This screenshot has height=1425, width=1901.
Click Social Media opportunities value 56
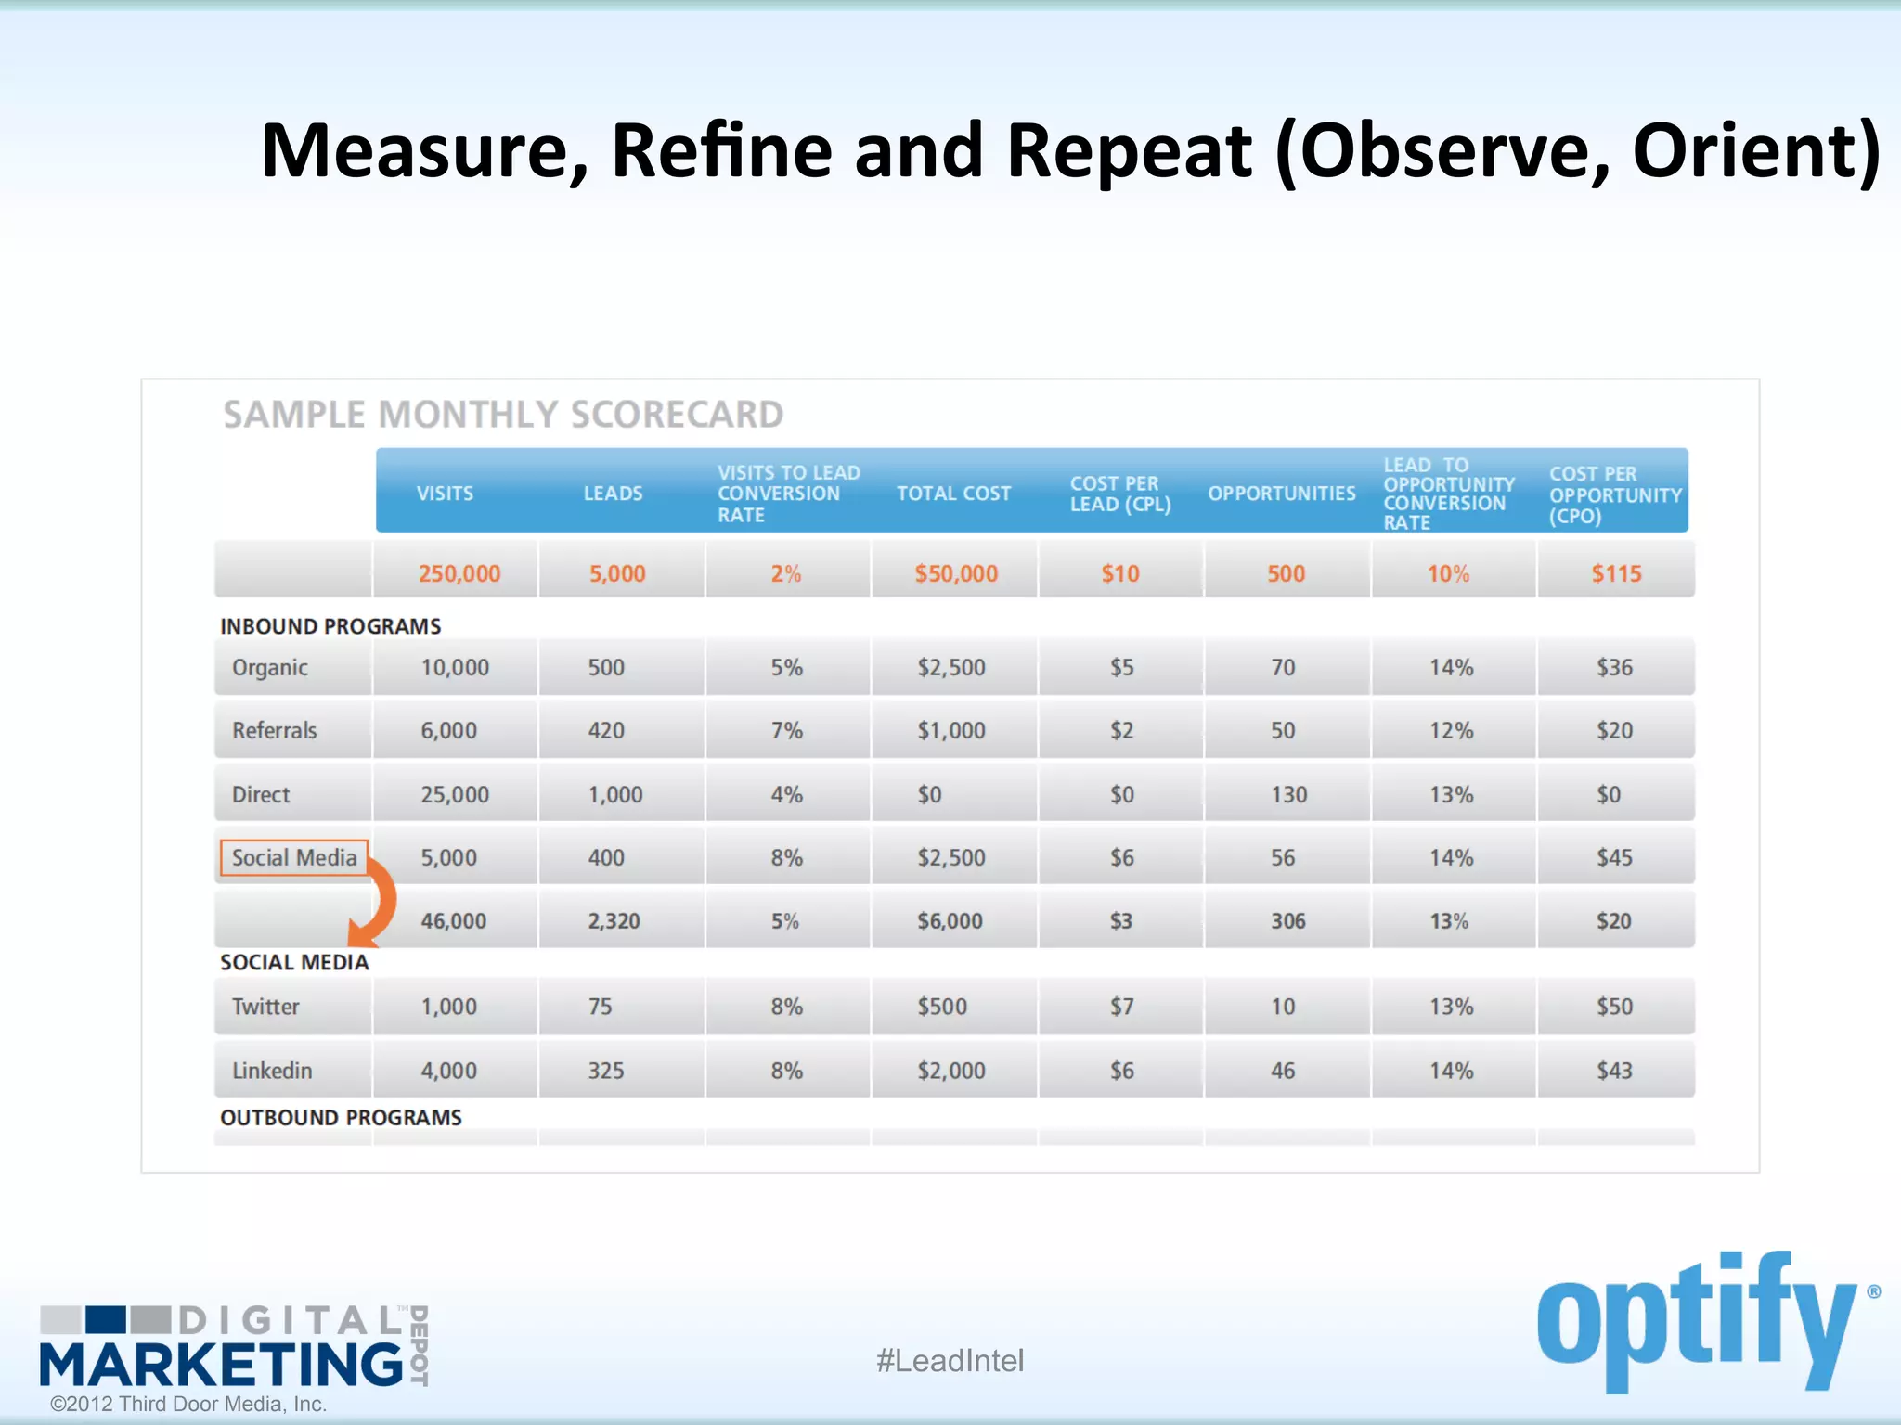click(x=1283, y=858)
